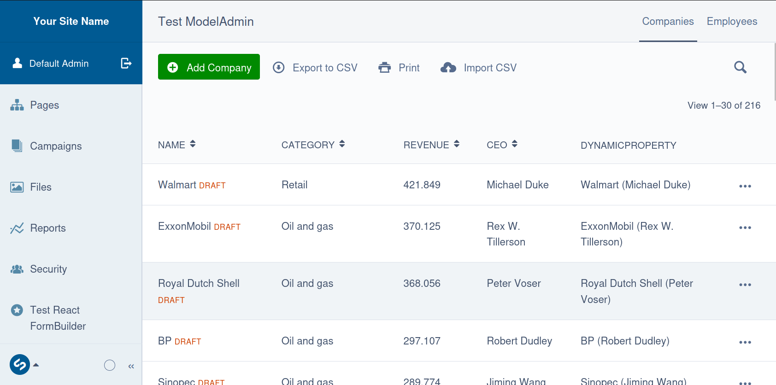Collapse the sidebar with the double chevron
This screenshot has height=385, width=776.
[x=131, y=366]
